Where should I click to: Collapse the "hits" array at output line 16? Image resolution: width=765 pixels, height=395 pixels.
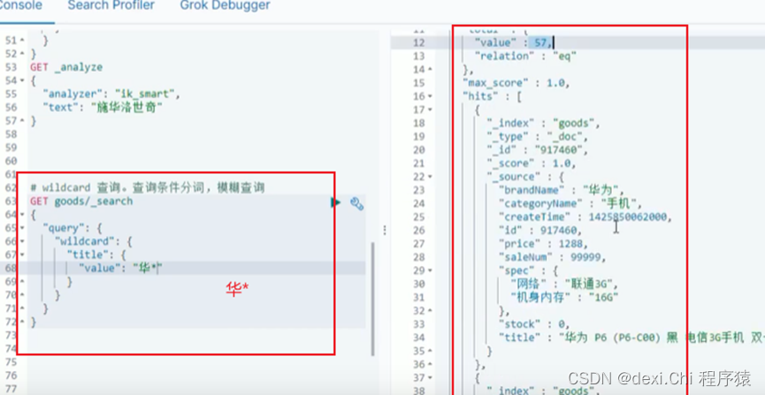point(431,96)
